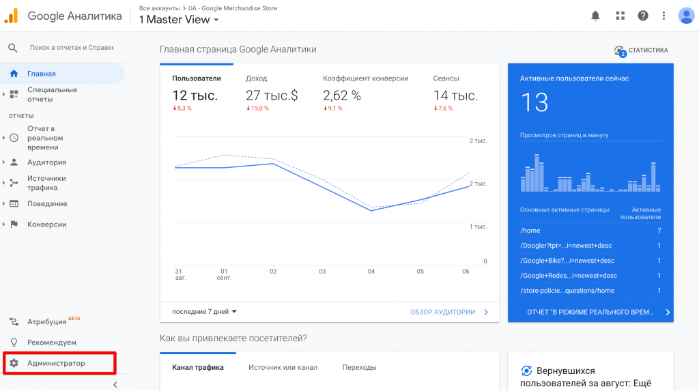Open the Обзор аудитории link
This screenshot has width=699, height=391.
[449, 312]
